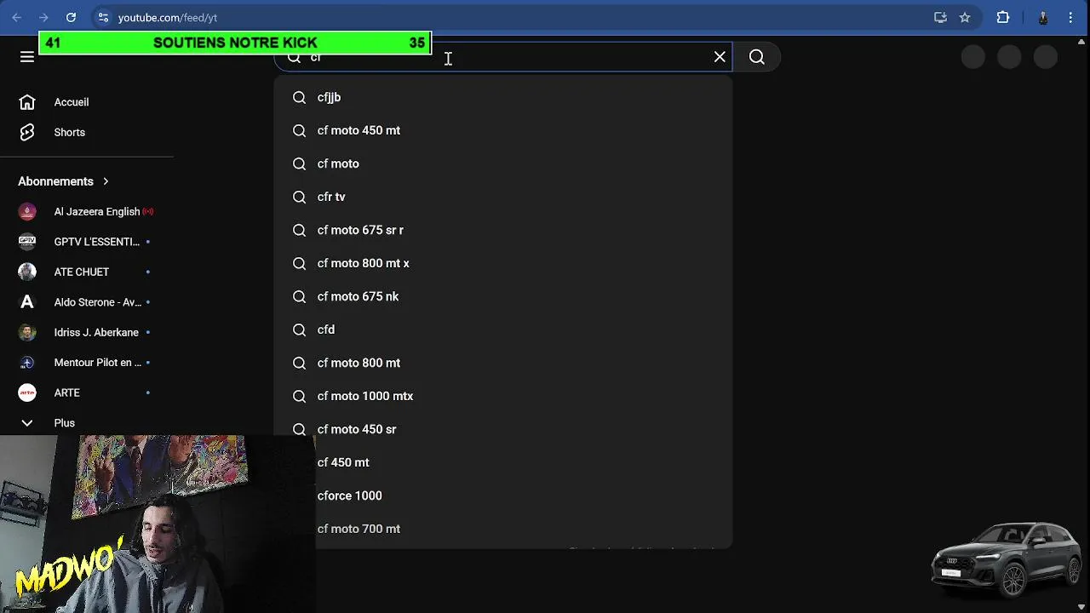1090x613 pixels.
Task: Click inside the YouTube search box
Action: click(502, 57)
